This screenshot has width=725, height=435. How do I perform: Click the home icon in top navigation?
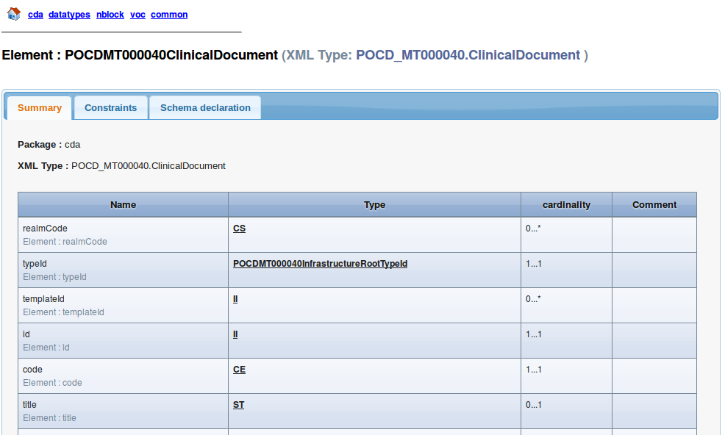click(13, 13)
